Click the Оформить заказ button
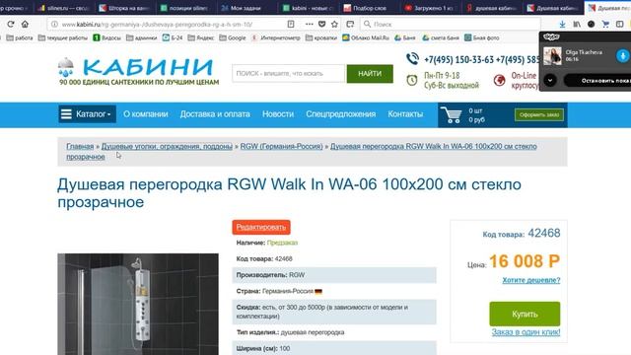Viewport: 631px width, 355px height. click(539, 114)
